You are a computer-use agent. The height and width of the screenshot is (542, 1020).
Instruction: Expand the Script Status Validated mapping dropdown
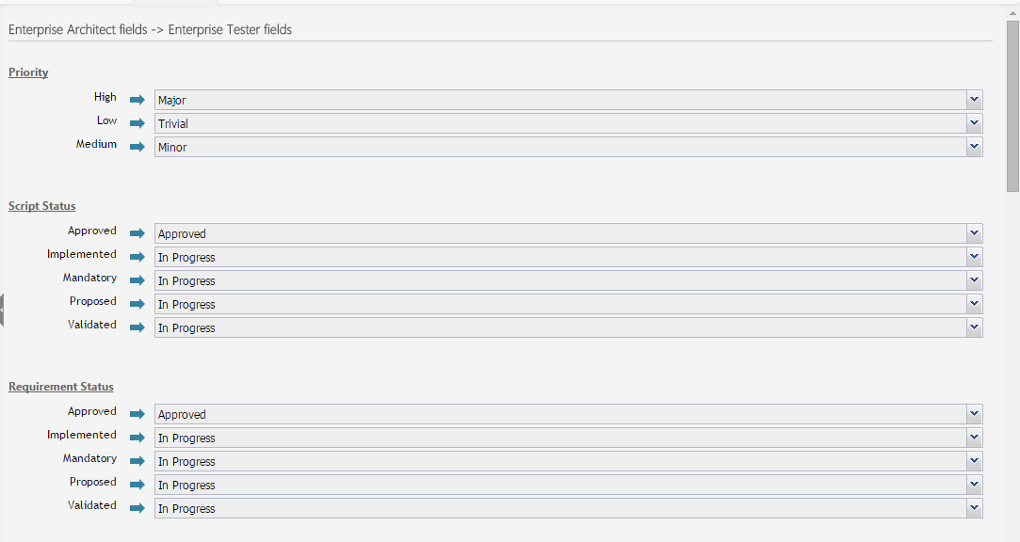click(568, 327)
